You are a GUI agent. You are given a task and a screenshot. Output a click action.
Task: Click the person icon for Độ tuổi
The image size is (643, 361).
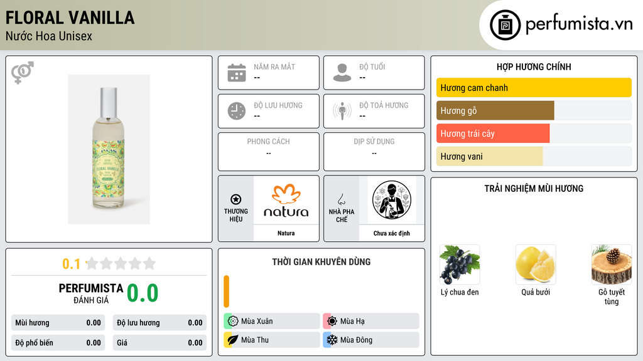[x=342, y=73]
